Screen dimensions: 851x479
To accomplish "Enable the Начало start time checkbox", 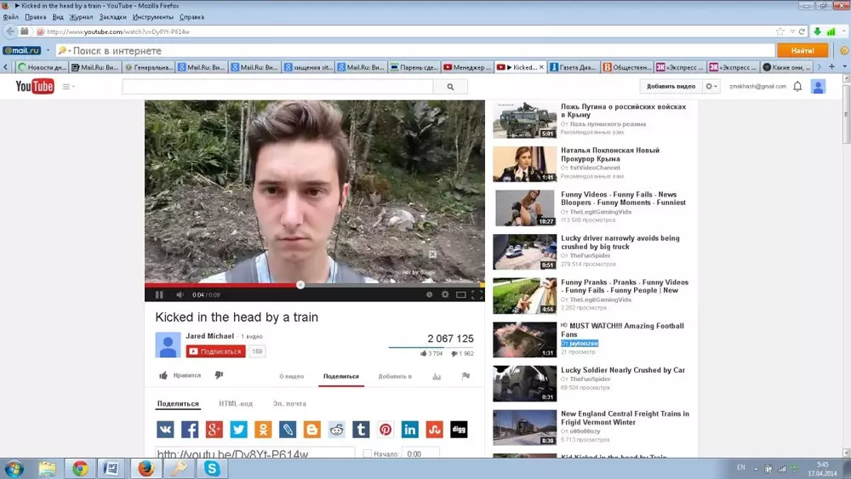I will click(x=368, y=454).
